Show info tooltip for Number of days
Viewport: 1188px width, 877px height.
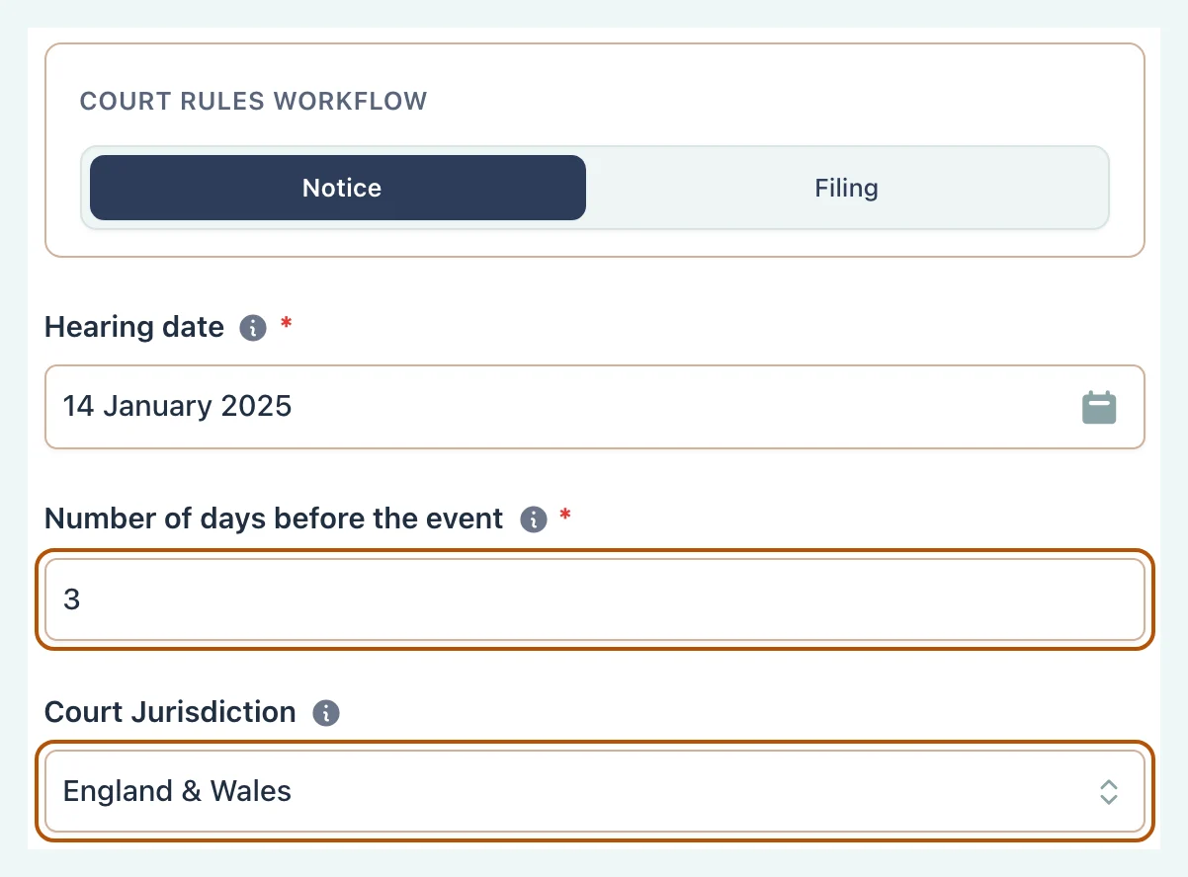click(x=534, y=519)
